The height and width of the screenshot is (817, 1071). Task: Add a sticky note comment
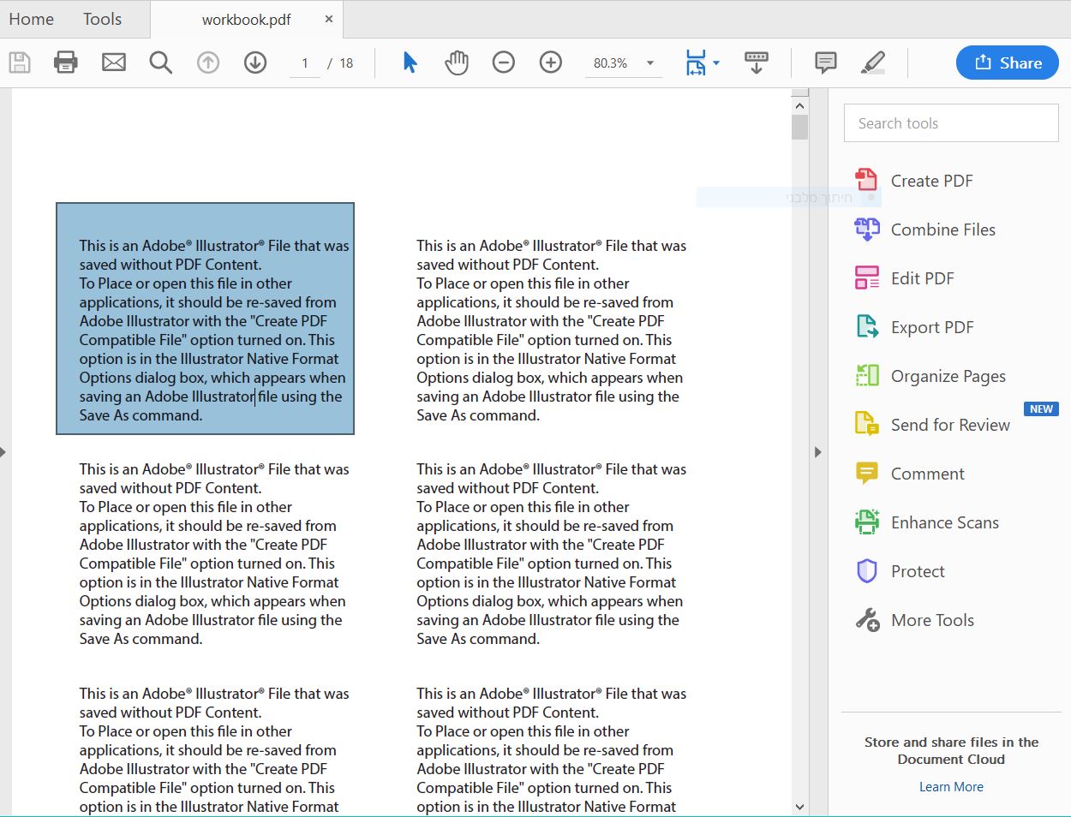tap(825, 63)
